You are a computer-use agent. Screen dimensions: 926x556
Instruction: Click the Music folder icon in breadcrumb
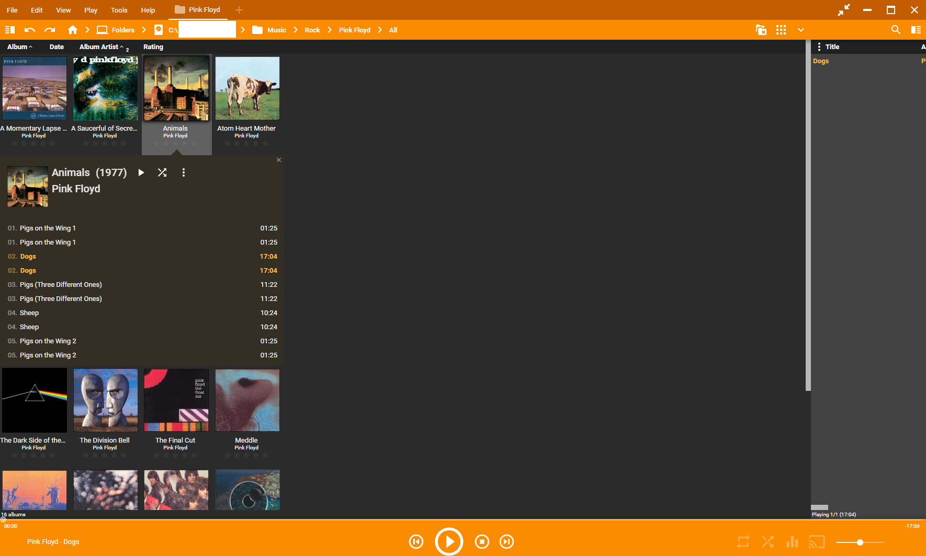point(257,30)
